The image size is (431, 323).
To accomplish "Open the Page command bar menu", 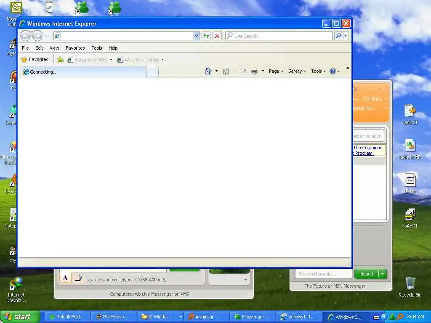I will (276, 71).
